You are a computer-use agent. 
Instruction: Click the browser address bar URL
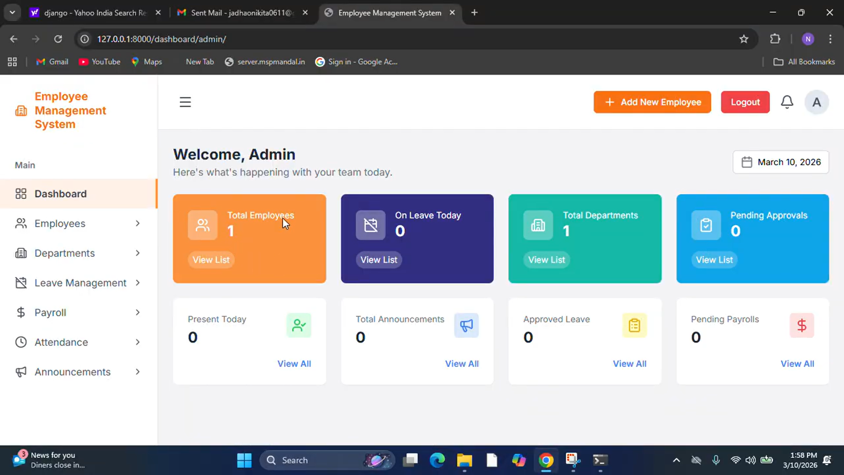pyautogui.click(x=161, y=39)
